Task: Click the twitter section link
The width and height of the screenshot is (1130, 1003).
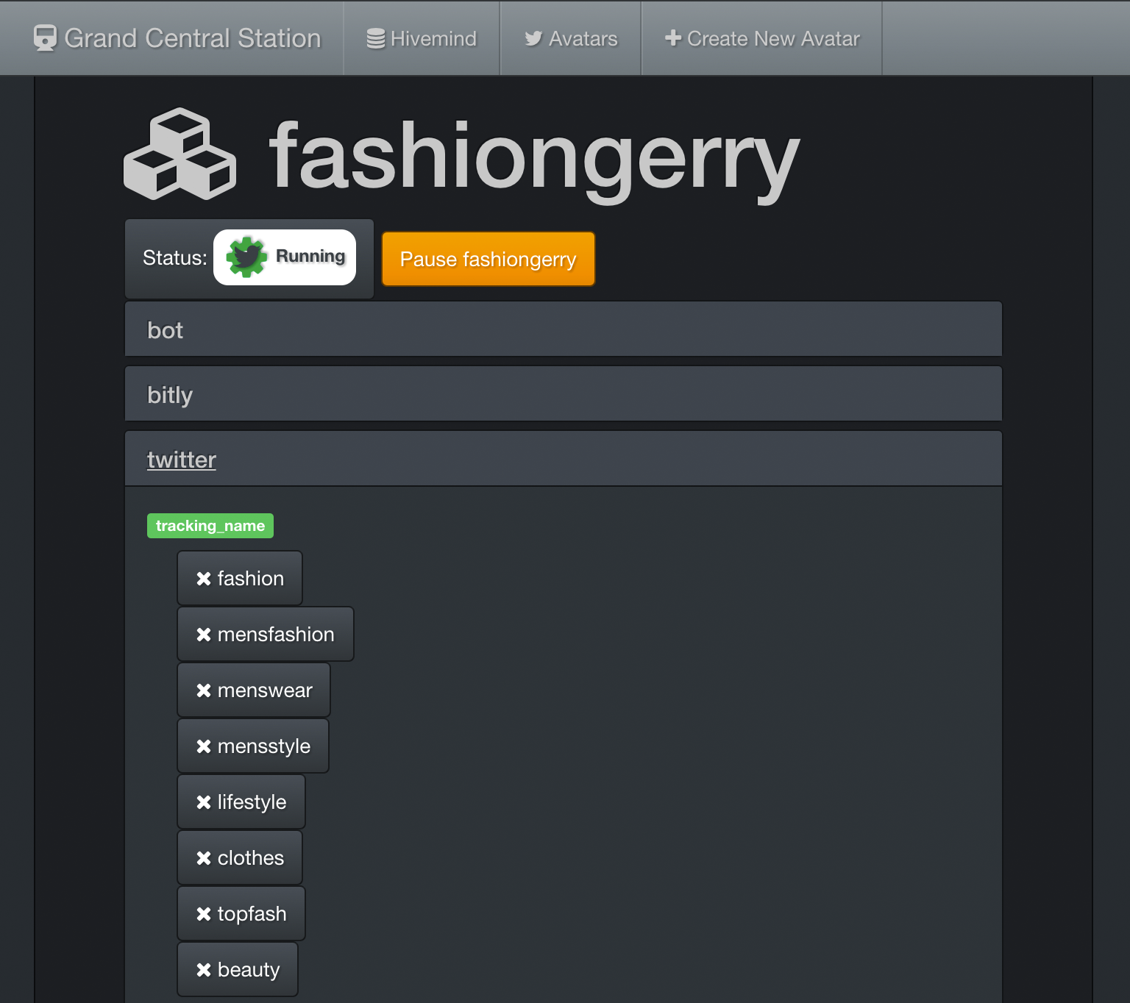Action: (x=181, y=458)
